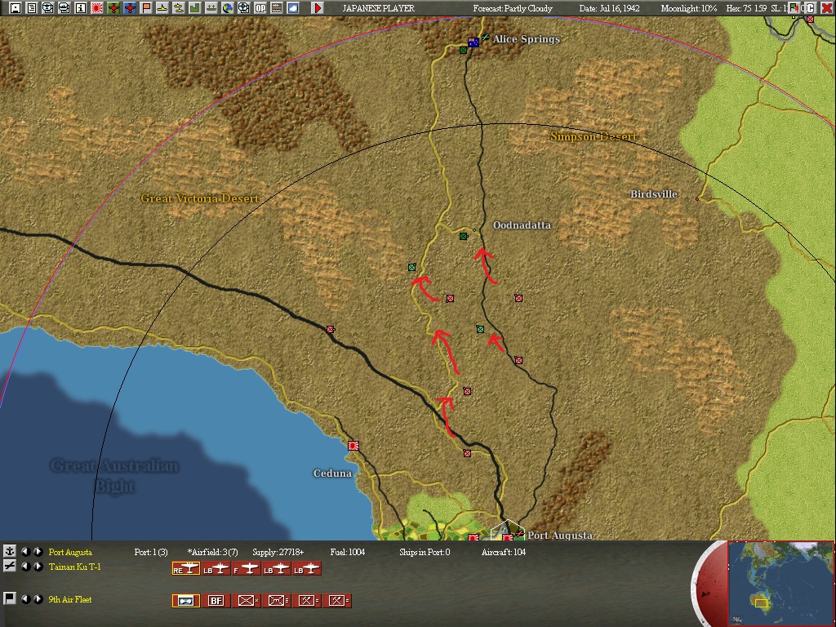Screen dimensions: 836x627
Task: Click the red end turn arrow
Action: (x=318, y=8)
